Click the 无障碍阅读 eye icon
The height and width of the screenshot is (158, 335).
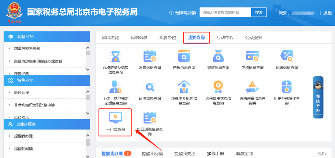tap(171, 13)
